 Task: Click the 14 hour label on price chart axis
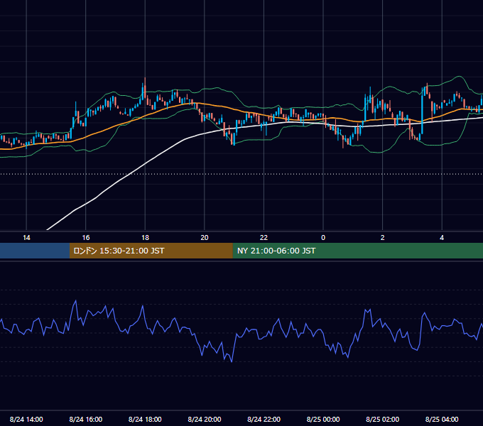click(26, 238)
